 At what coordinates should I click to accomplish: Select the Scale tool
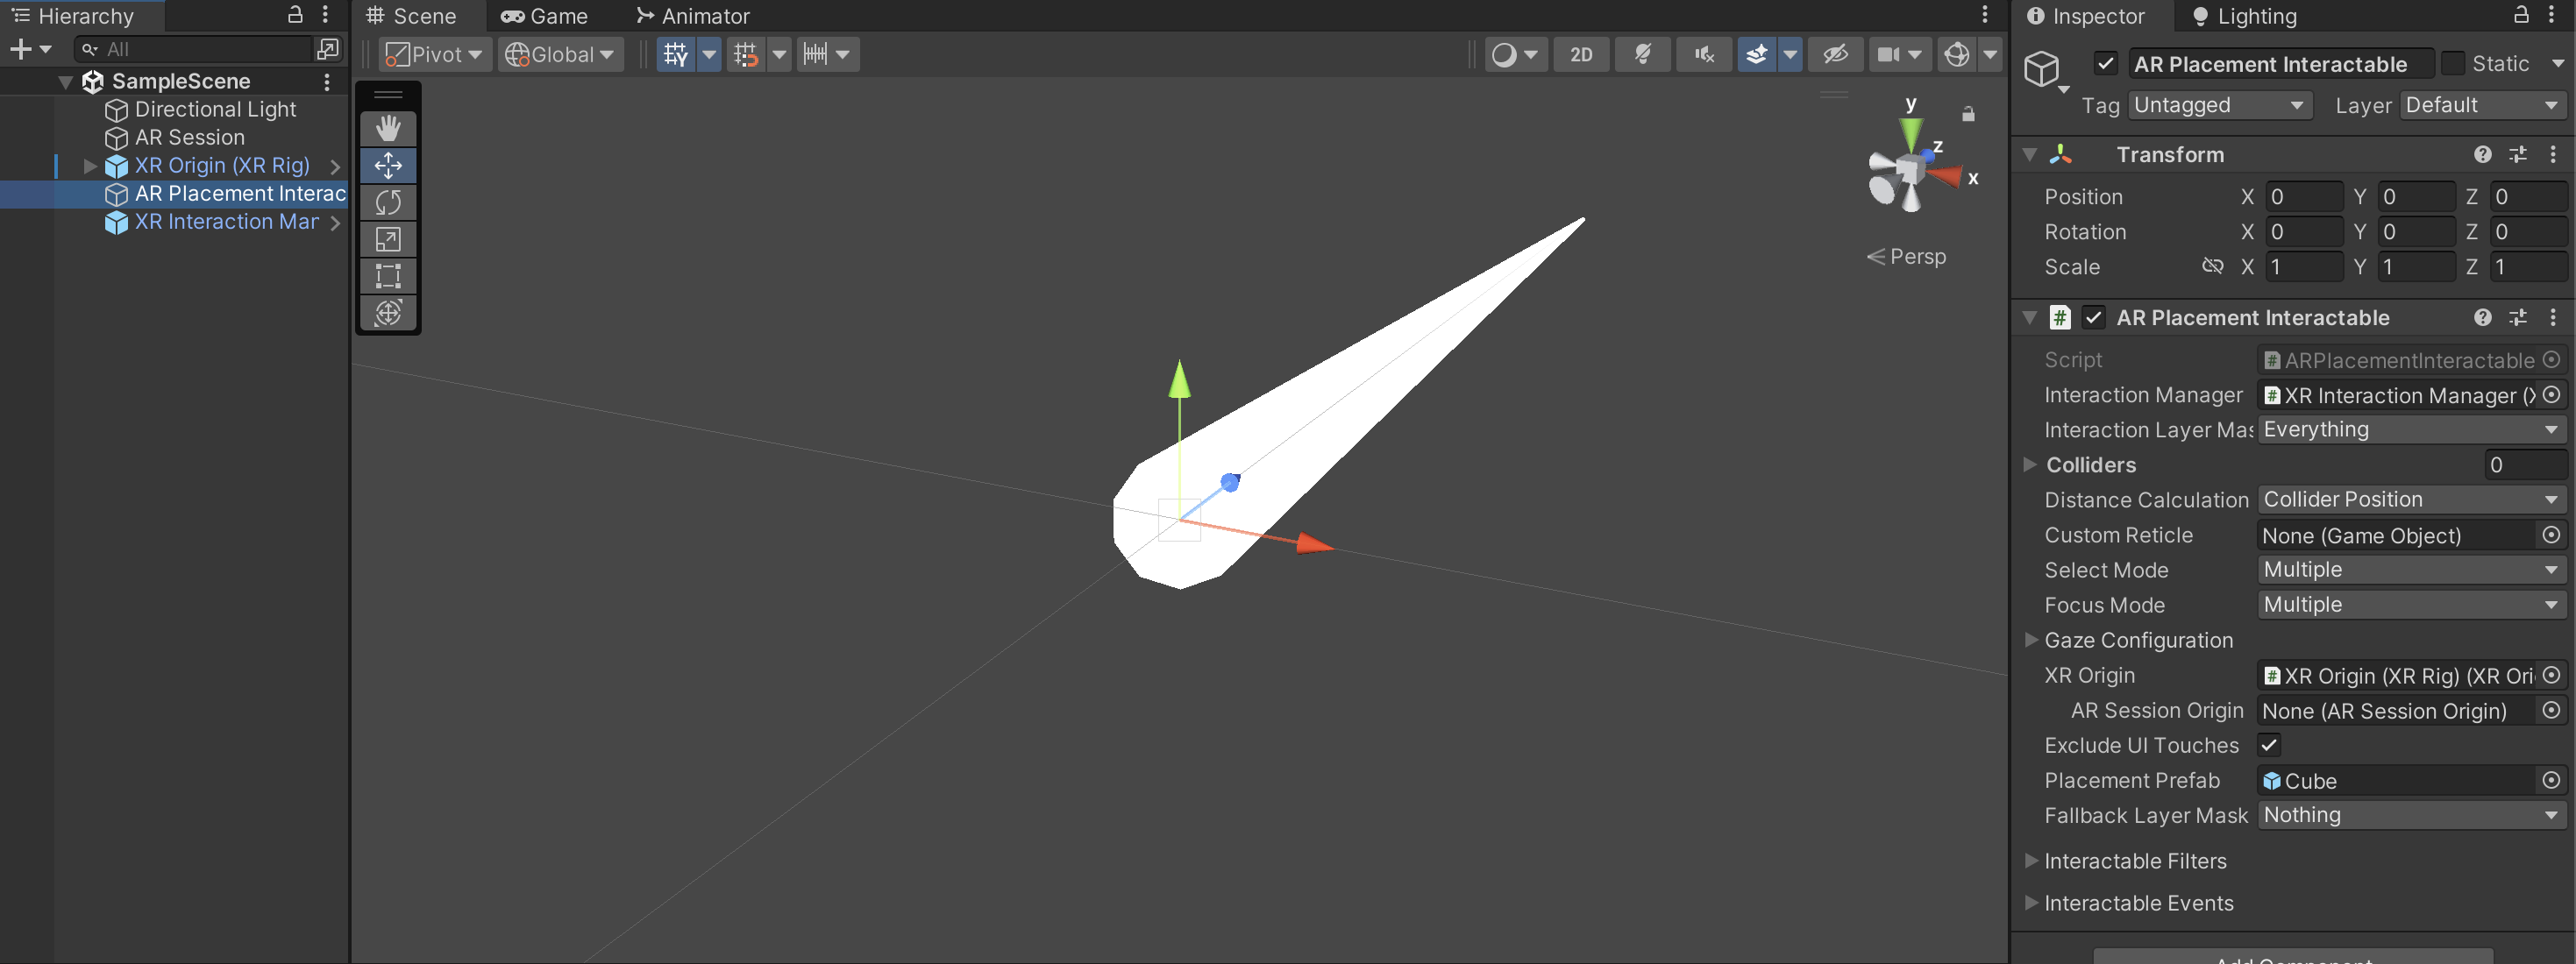tap(388, 239)
